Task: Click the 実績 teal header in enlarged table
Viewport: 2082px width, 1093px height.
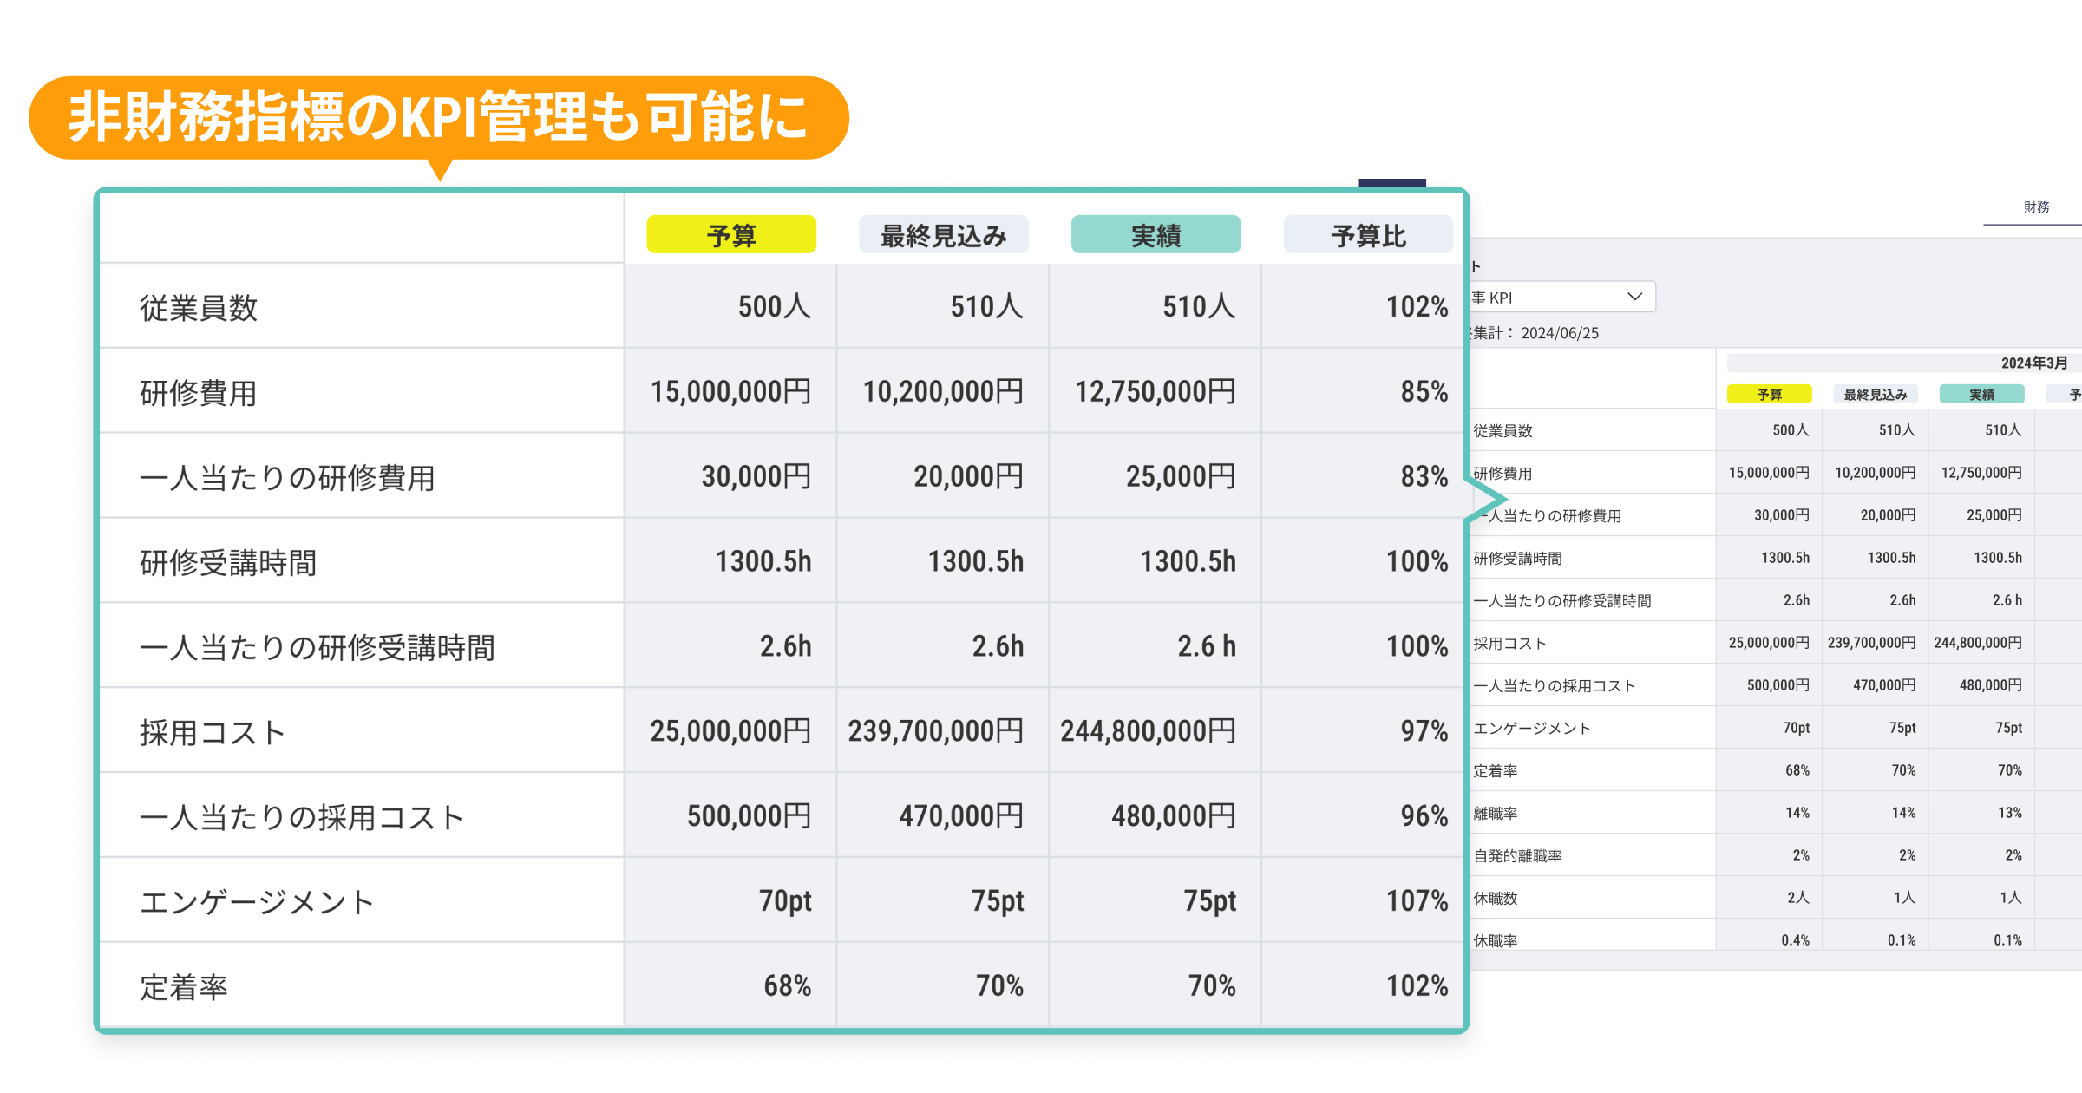Action: pos(1156,235)
